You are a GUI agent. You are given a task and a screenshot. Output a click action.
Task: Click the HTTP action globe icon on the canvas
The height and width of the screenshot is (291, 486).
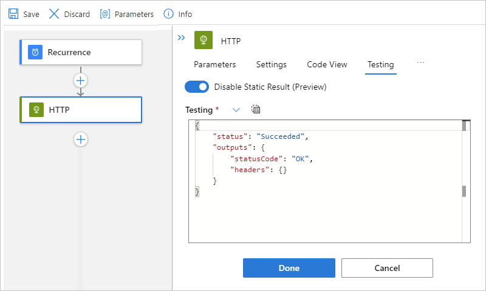tap(36, 110)
